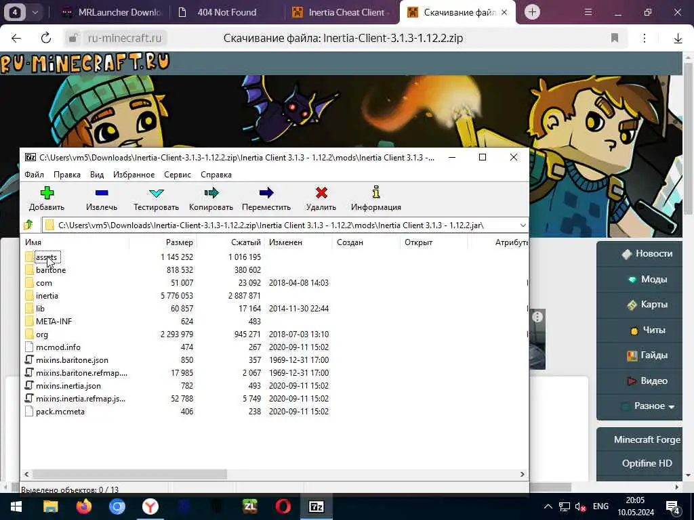Select the assets folder icon
The width and height of the screenshot is (694, 520).
[x=29, y=257]
